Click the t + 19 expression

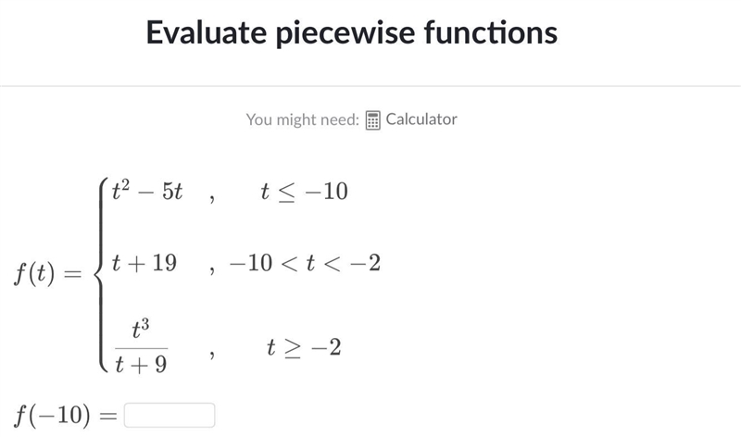144,263
